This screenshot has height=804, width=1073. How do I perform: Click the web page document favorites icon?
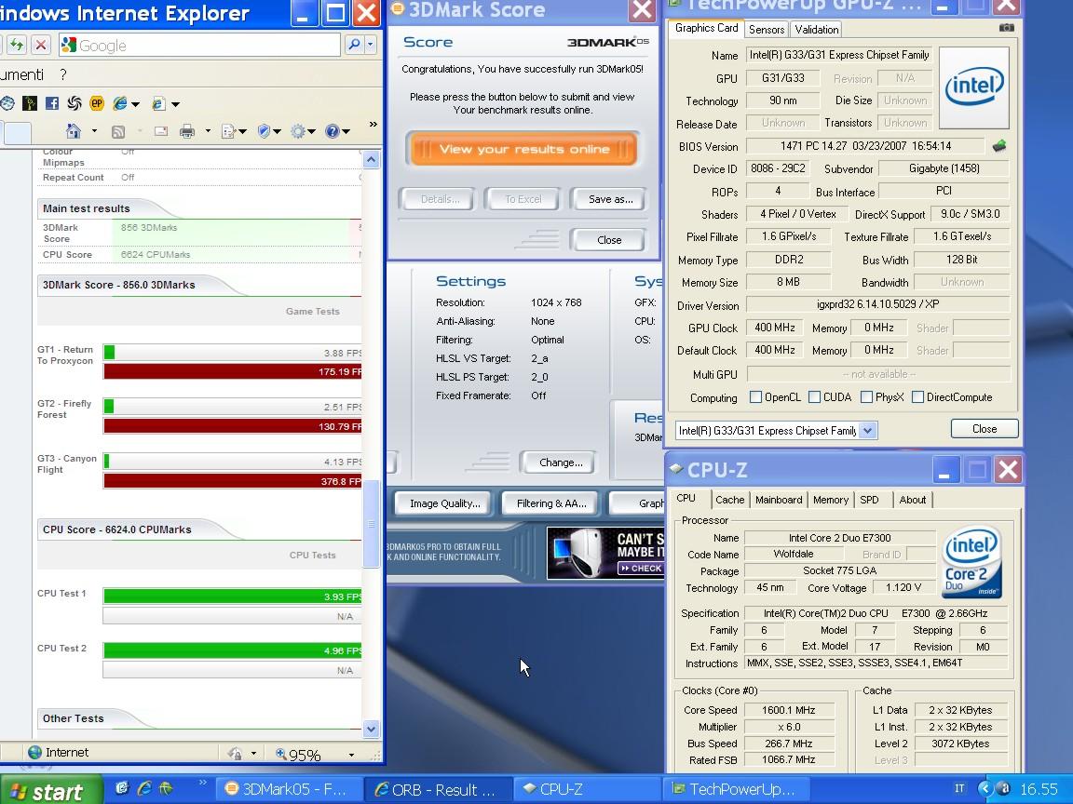[x=158, y=104]
